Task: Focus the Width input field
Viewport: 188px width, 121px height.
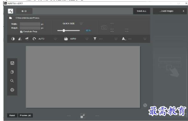Action: [x=30, y=24]
